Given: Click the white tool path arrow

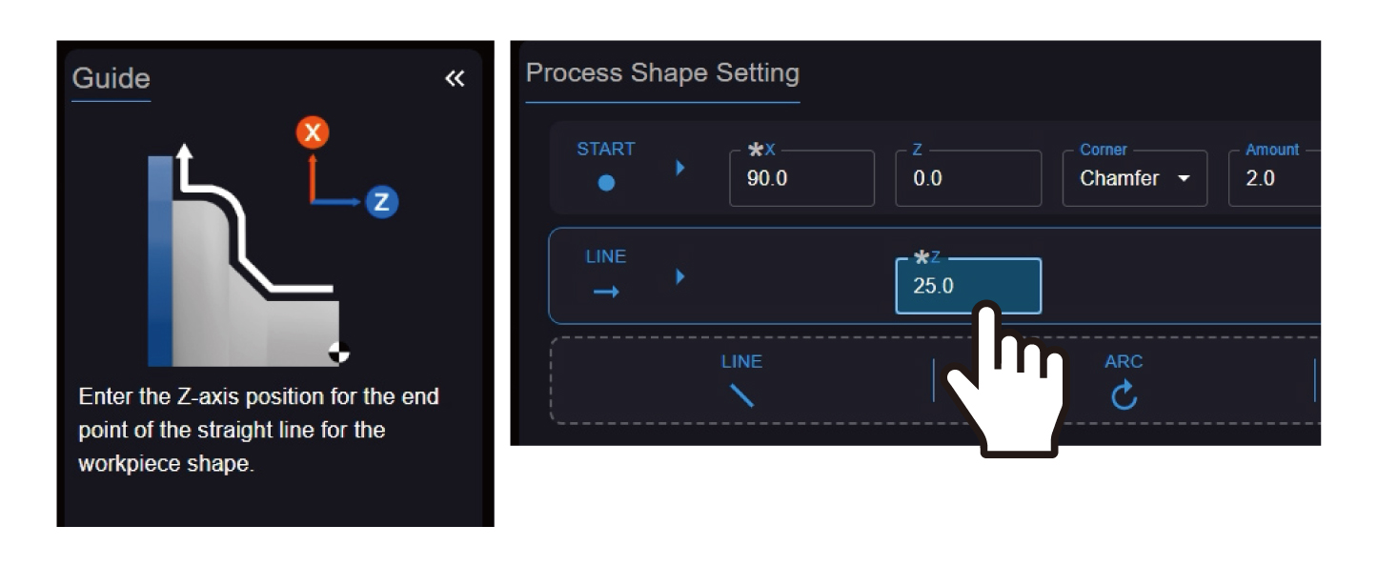Looking at the screenshot, I should click(x=185, y=154).
